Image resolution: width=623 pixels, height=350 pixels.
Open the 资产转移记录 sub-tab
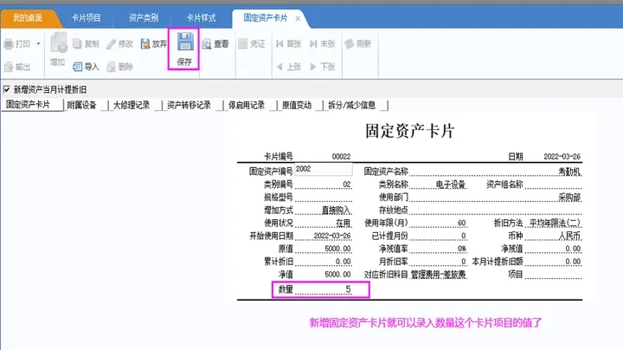point(189,105)
